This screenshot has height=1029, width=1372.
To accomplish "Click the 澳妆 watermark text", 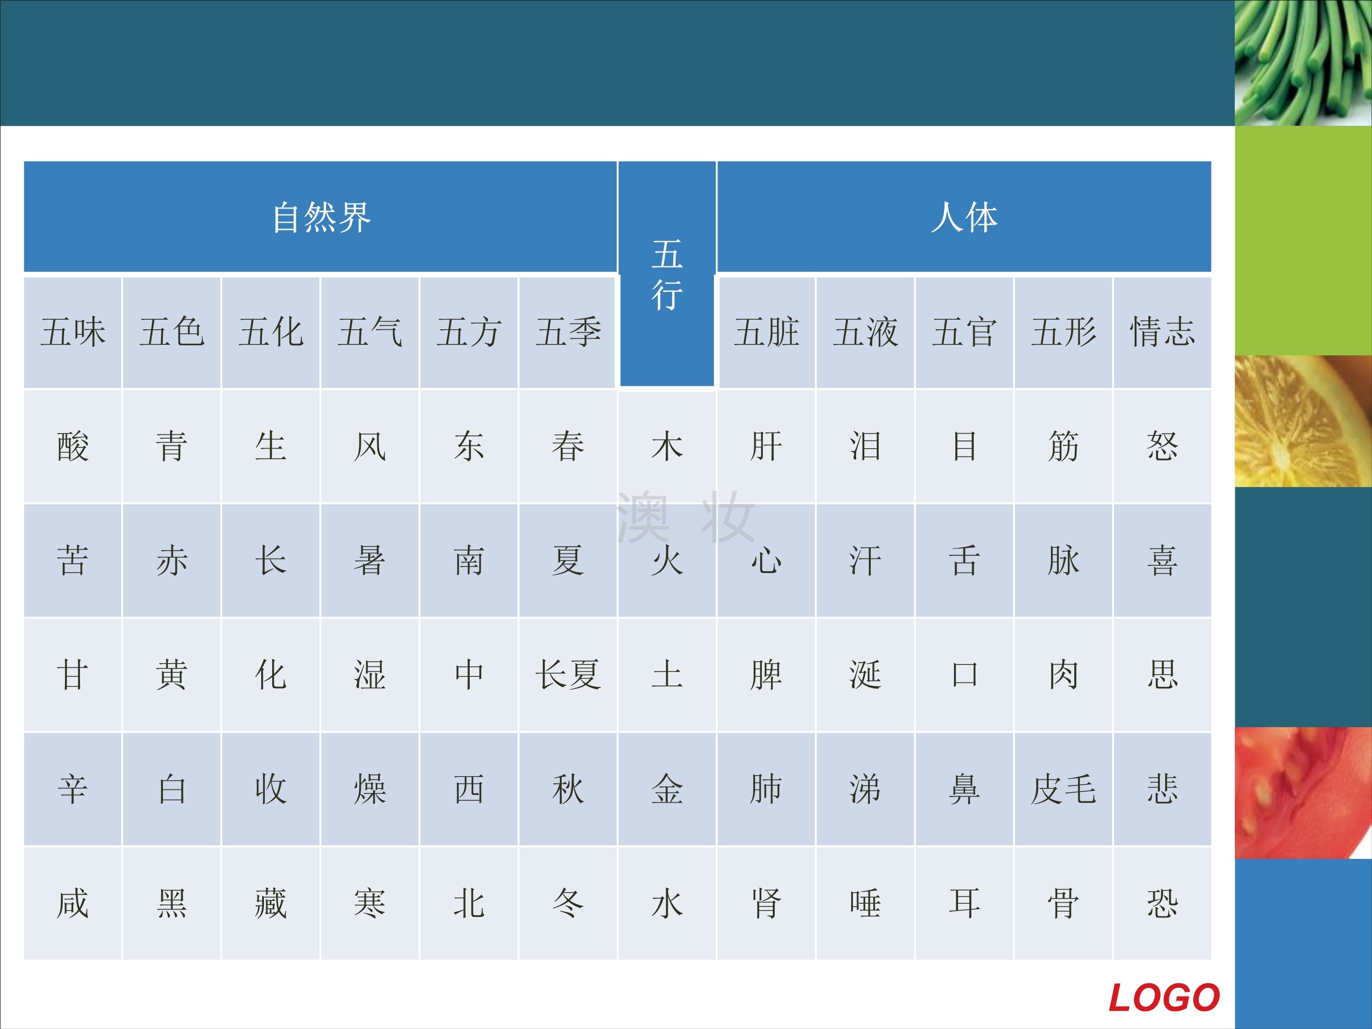I will click(x=686, y=517).
